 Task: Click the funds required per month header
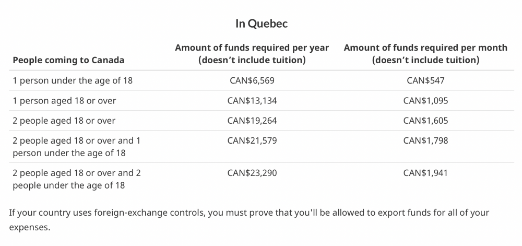pos(425,54)
